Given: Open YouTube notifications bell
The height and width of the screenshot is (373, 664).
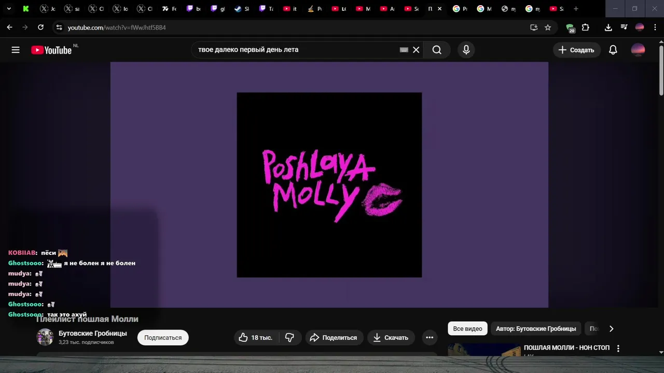Looking at the screenshot, I should pos(613,50).
